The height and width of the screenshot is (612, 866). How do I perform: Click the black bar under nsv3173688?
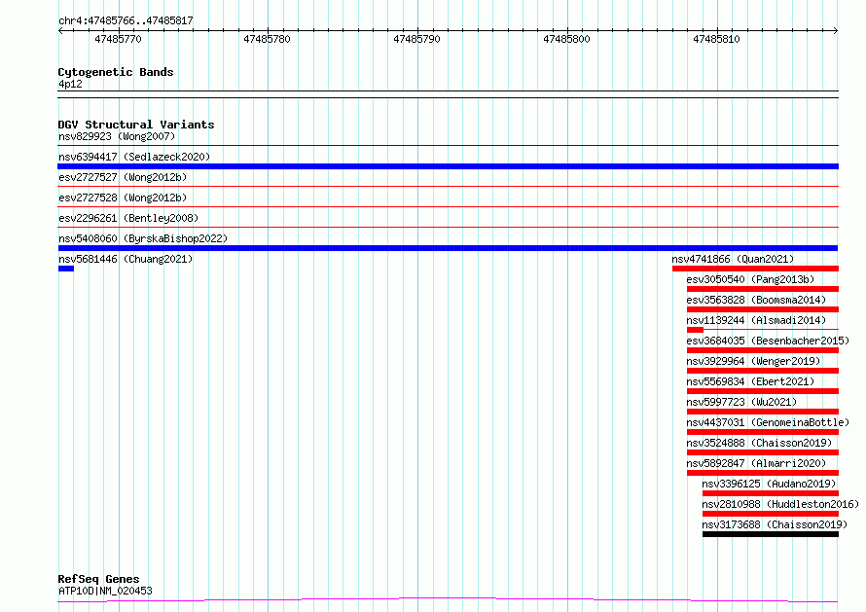click(771, 534)
